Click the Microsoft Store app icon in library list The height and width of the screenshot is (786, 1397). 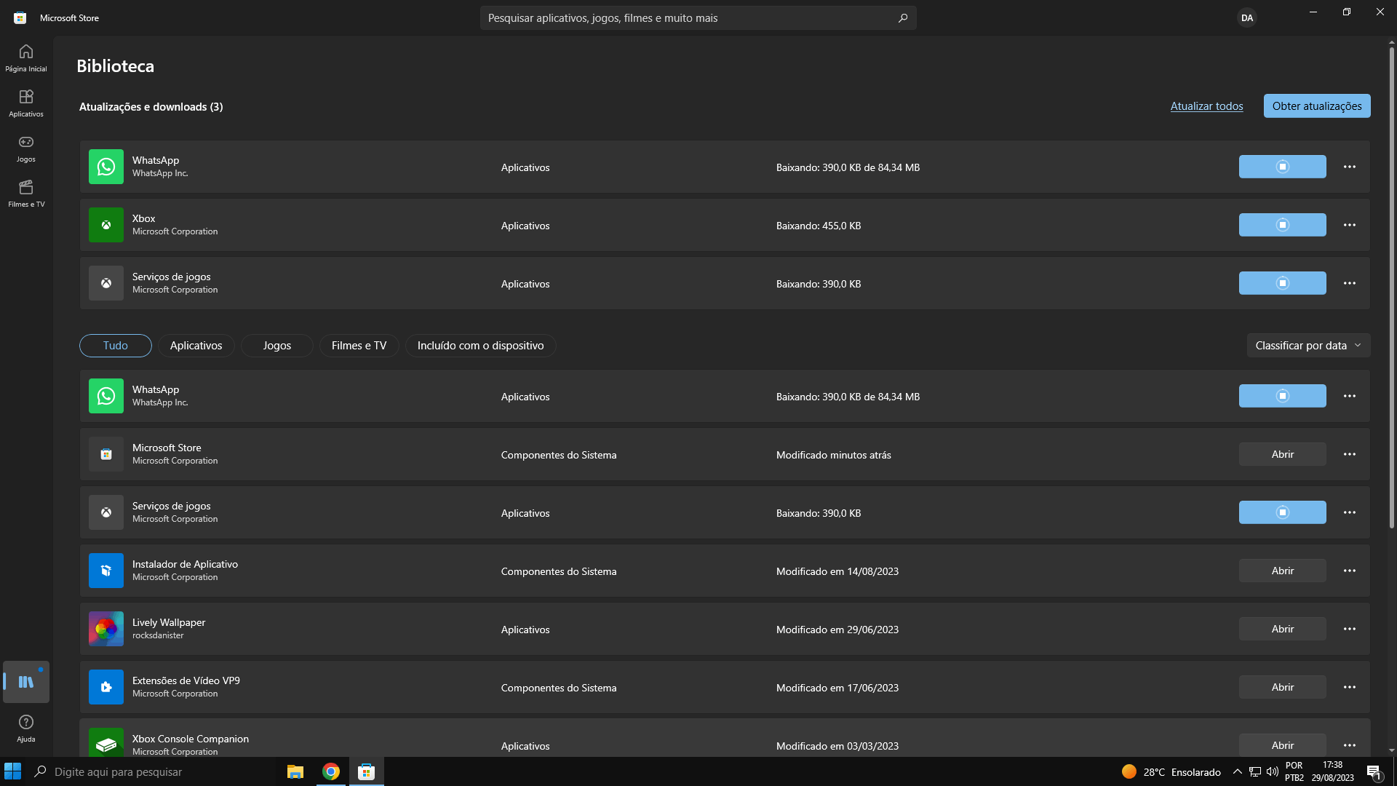(x=106, y=454)
